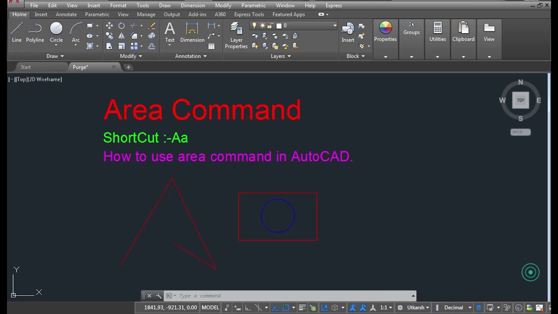The image size is (558, 314).
Task: Click the Table icon in Annotation panel
Action: (x=211, y=46)
